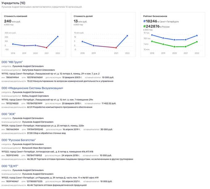Image resolution: width=210 pixels, height=189 pixels.
Task: Click the red 2021 point on Стоимость долей chart
Action: point(116,47)
